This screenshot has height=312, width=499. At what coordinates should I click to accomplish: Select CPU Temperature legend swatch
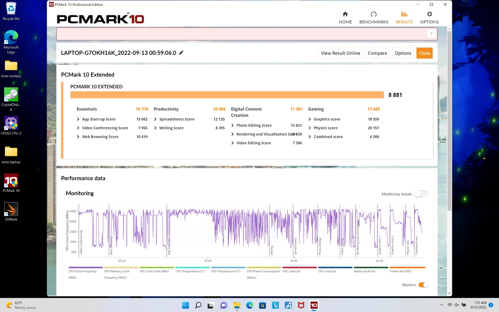point(193,267)
